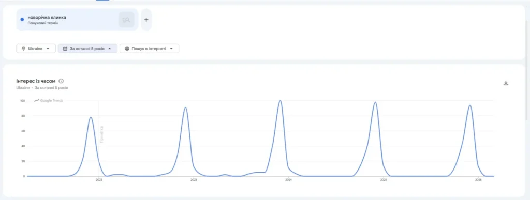Click the 'Примітка' note marker on the chart
The image size is (530, 200).
tap(102, 134)
